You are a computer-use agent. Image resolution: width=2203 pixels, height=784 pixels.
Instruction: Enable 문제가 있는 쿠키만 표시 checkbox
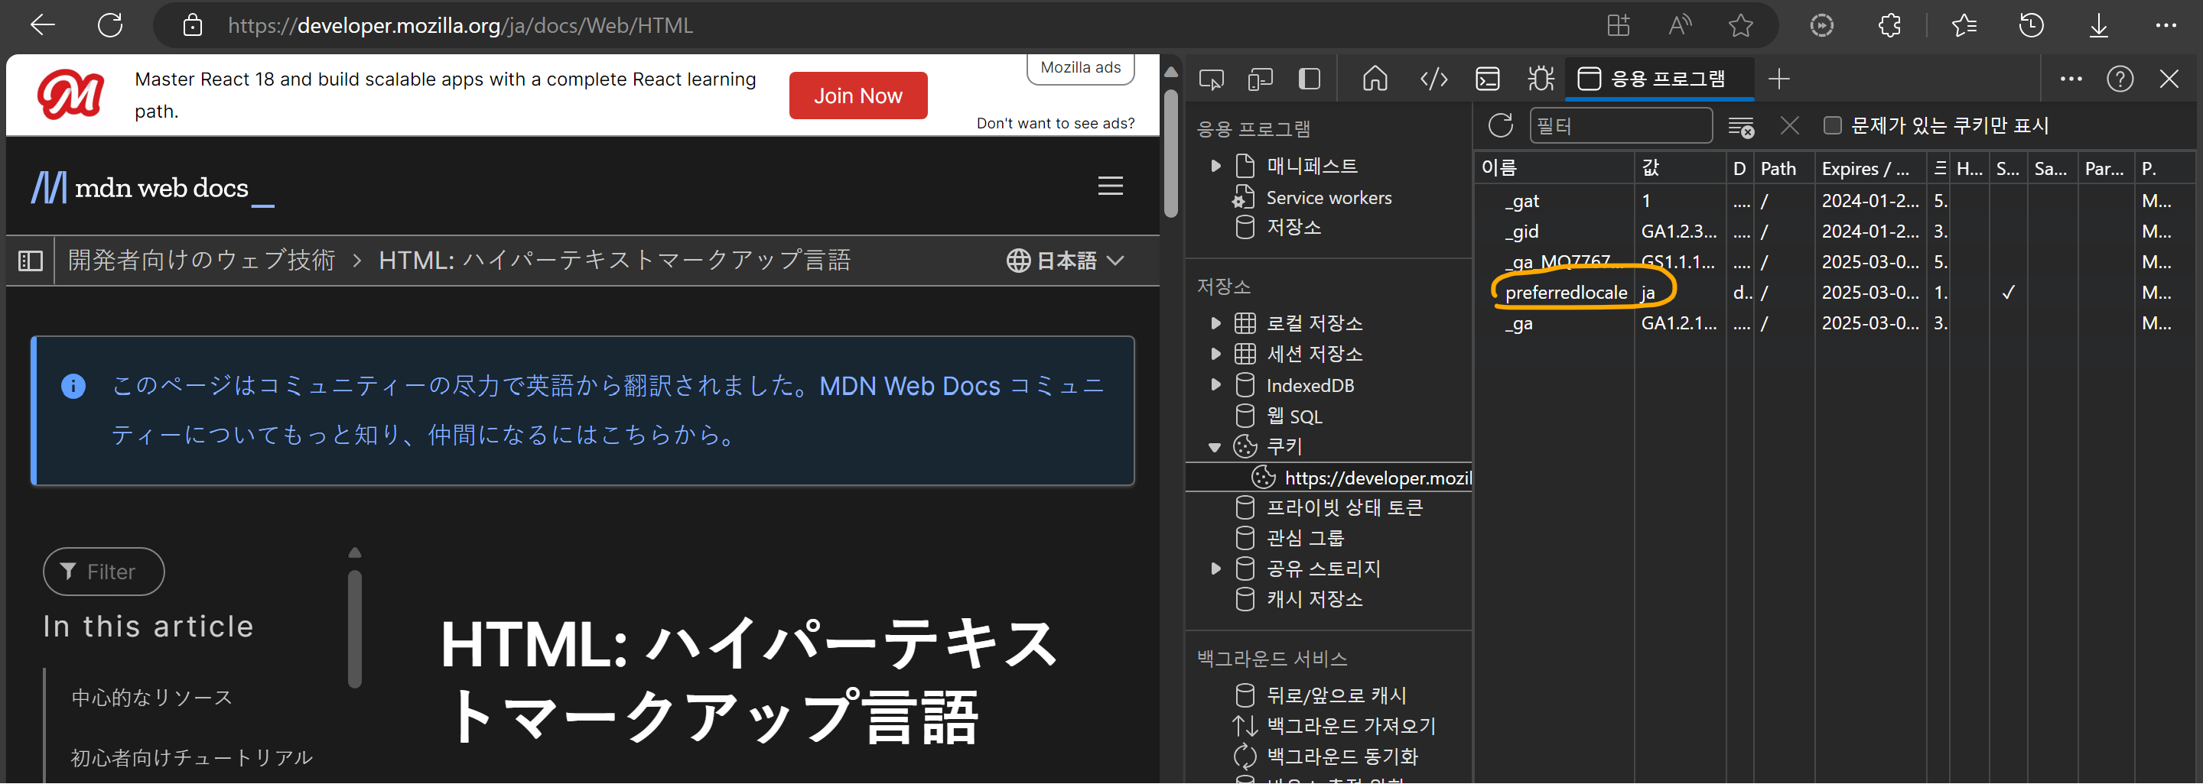pyautogui.click(x=1832, y=125)
